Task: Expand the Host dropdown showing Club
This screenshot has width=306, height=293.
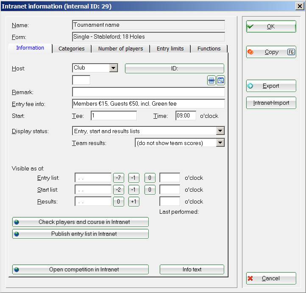Action: 113,68
